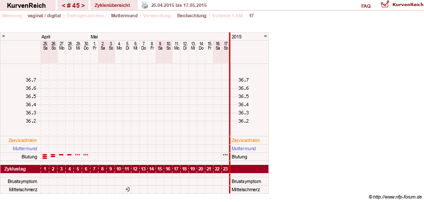This screenshot has height=202, width=424.
Task: Go to previous cycle with the < before #45
Action: click(x=64, y=6)
